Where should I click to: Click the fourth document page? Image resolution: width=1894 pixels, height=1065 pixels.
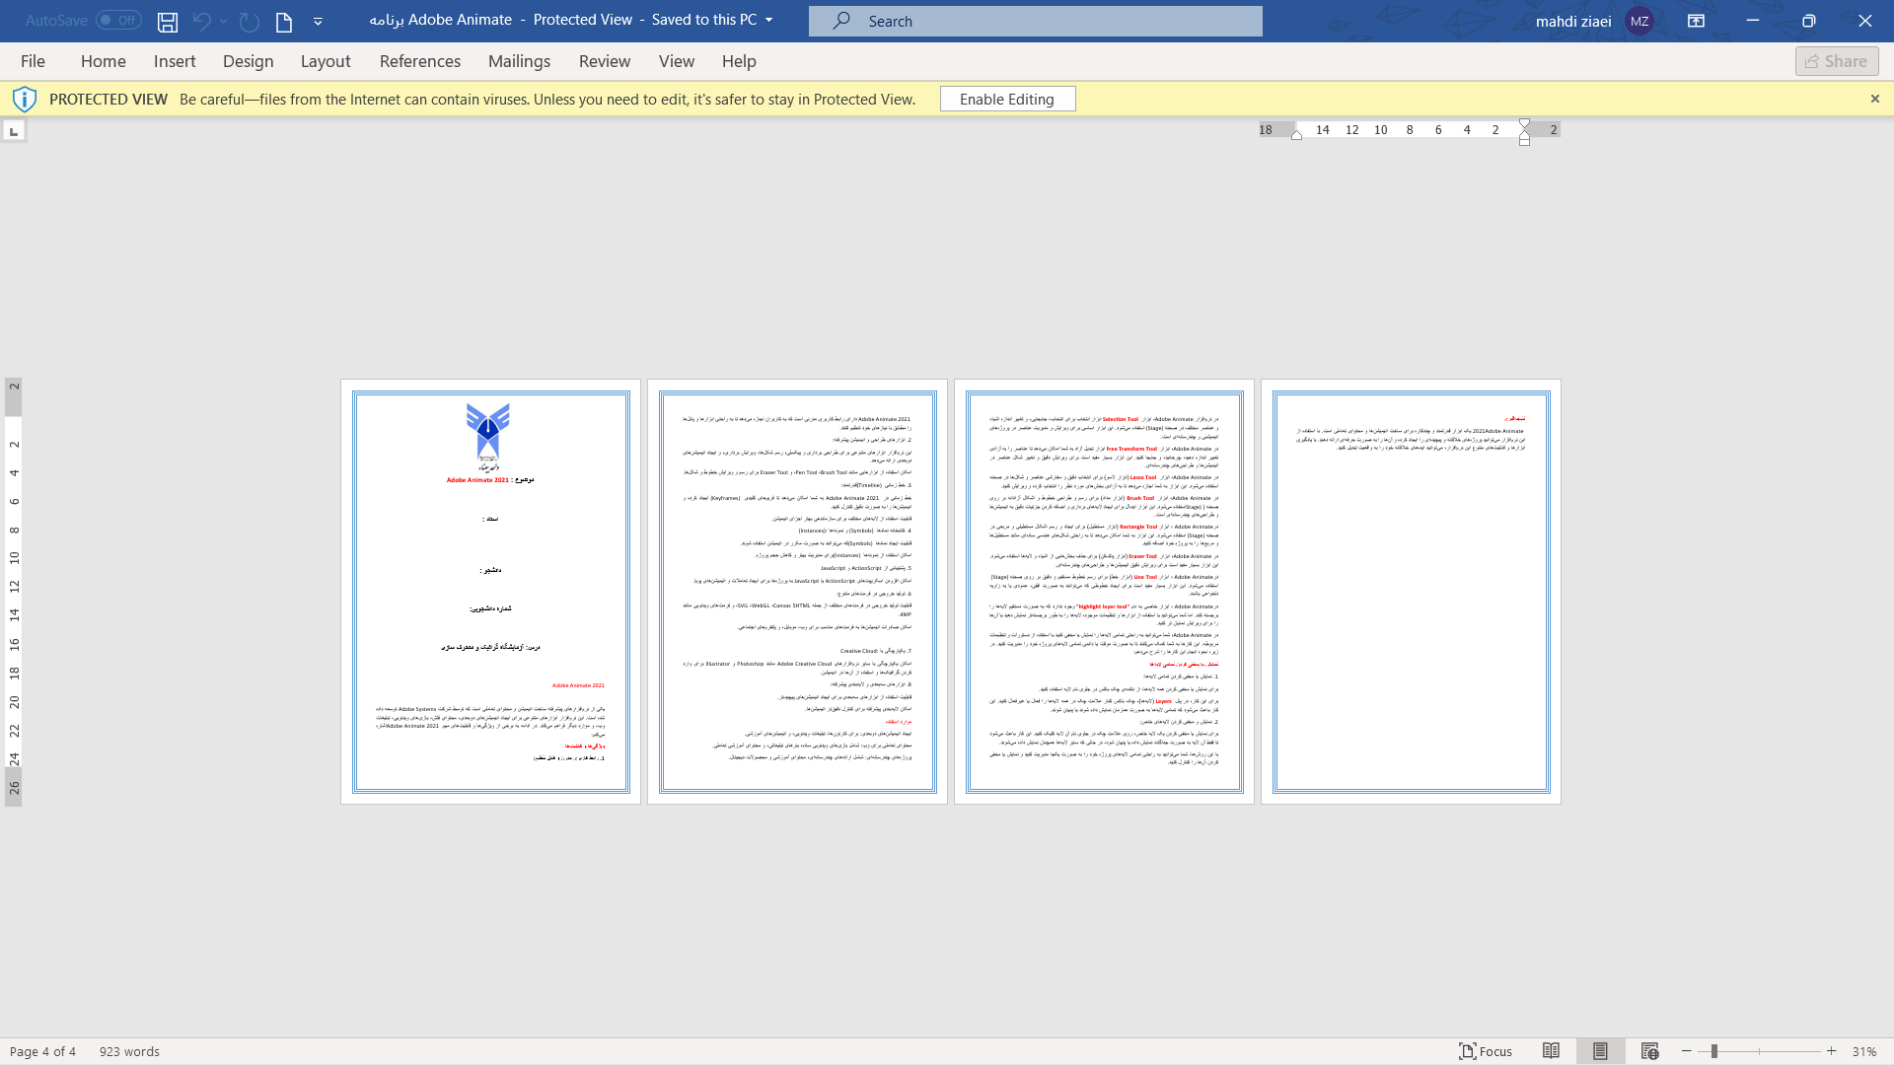point(1411,592)
